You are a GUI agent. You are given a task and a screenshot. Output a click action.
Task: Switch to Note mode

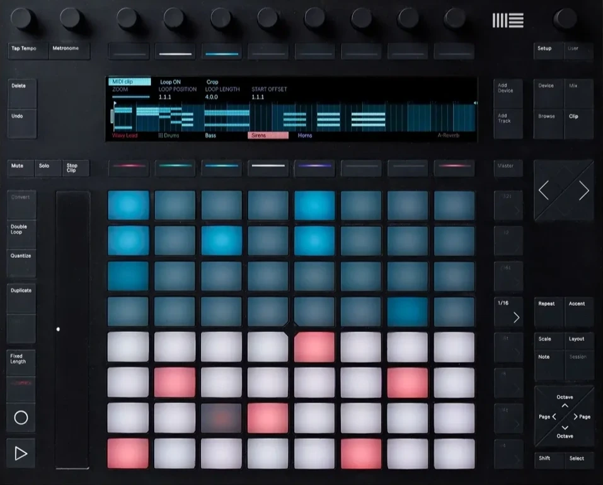pyautogui.click(x=549, y=365)
